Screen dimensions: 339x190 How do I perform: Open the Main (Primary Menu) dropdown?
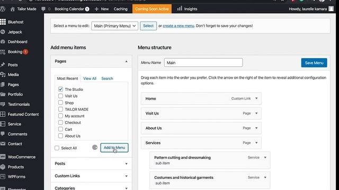114,26
